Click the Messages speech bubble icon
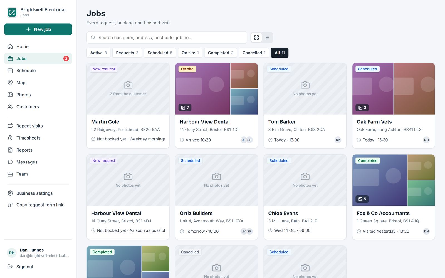The width and height of the screenshot is (445, 278). [x=10, y=162]
